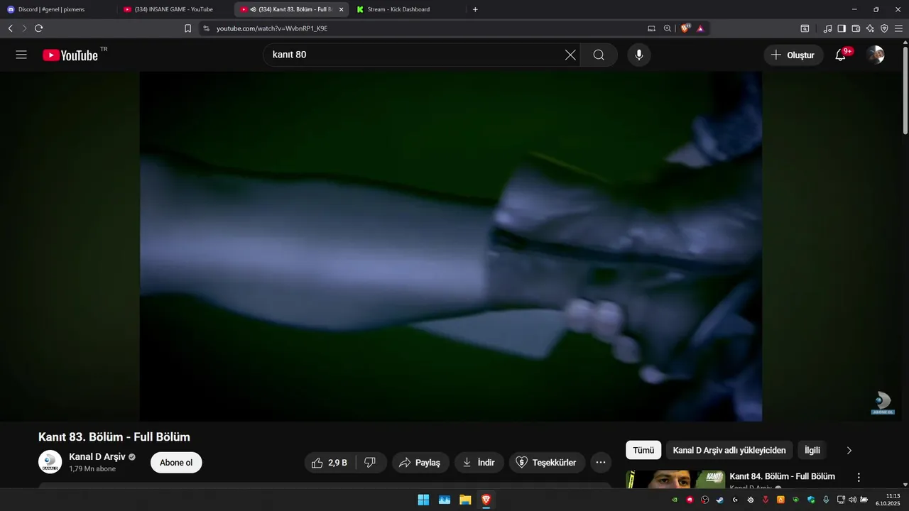
Task: Open the Windows Start menu
Action: click(423, 500)
